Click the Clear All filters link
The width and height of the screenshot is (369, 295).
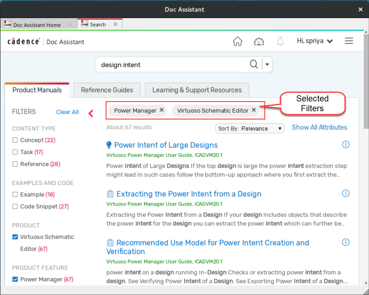click(x=67, y=112)
